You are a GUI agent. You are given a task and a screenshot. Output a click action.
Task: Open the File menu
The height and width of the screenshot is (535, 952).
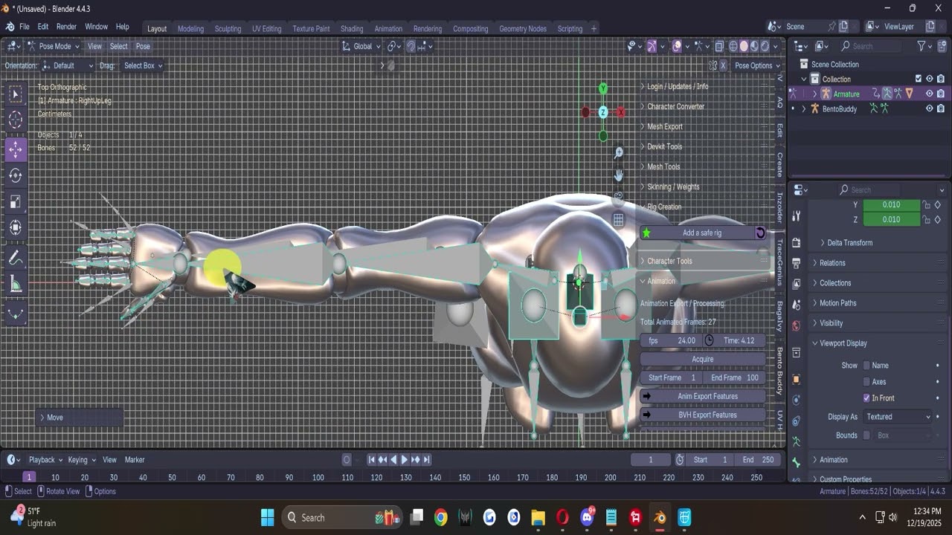click(25, 27)
